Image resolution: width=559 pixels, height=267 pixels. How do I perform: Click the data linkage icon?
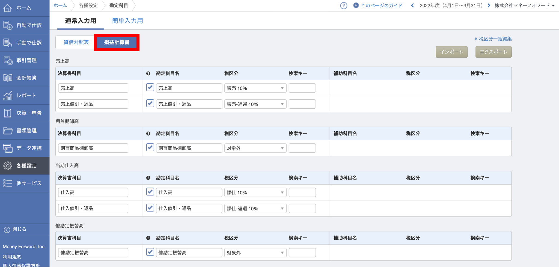tap(8, 148)
